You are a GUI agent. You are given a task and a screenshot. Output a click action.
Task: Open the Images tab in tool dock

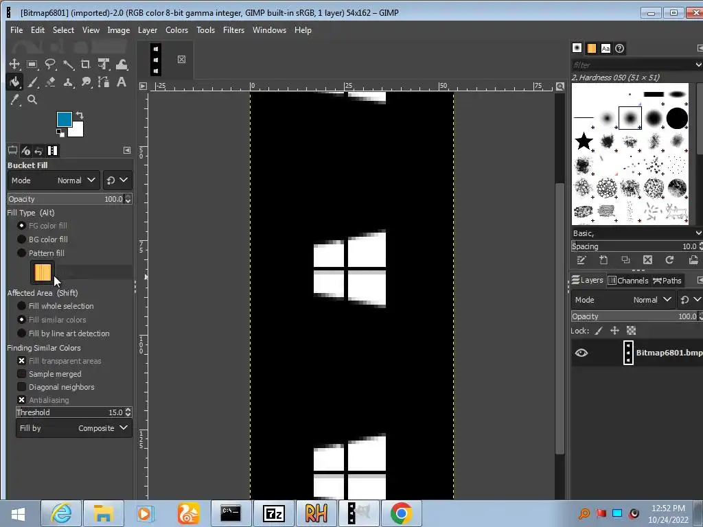(52, 150)
